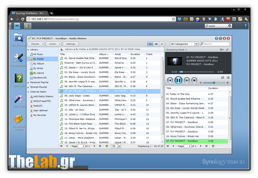Image resolution: width=258 pixels, height=178 pixels.
Task: Click the By Folder breadcrumb link
Action: [x=81, y=49]
